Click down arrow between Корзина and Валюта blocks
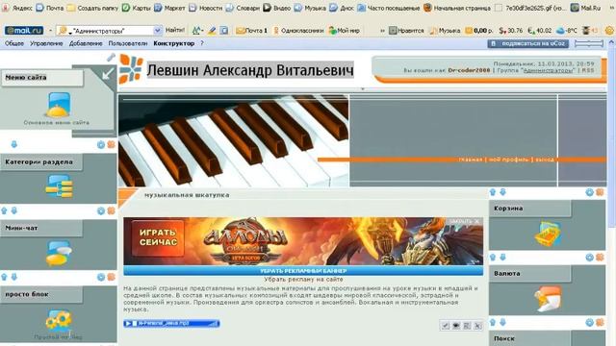The image size is (616, 346). (502, 258)
